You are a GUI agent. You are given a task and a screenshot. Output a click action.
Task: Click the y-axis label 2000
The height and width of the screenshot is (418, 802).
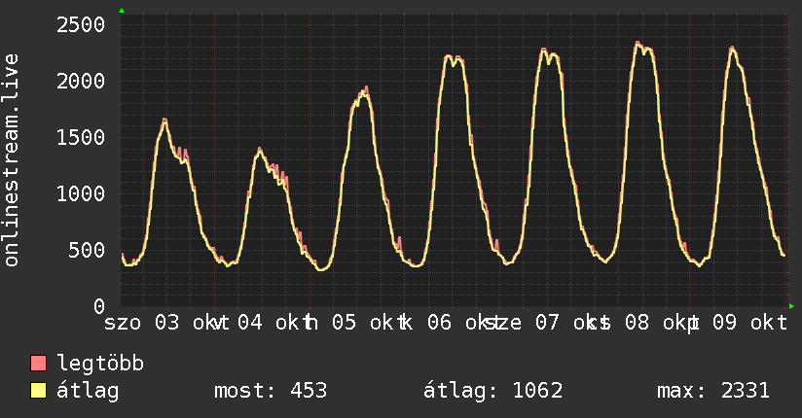[x=81, y=82]
